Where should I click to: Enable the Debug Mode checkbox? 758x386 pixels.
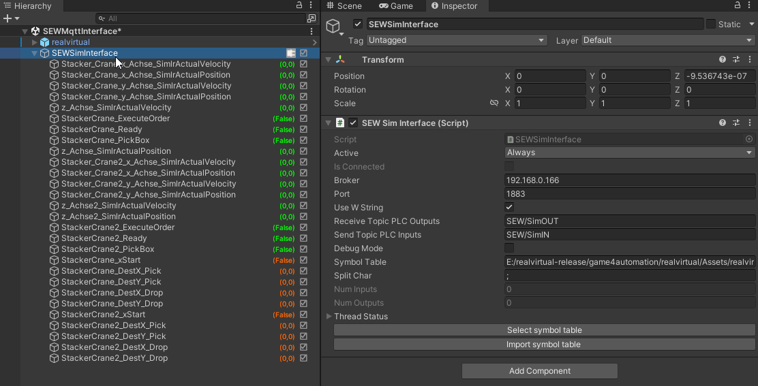509,248
